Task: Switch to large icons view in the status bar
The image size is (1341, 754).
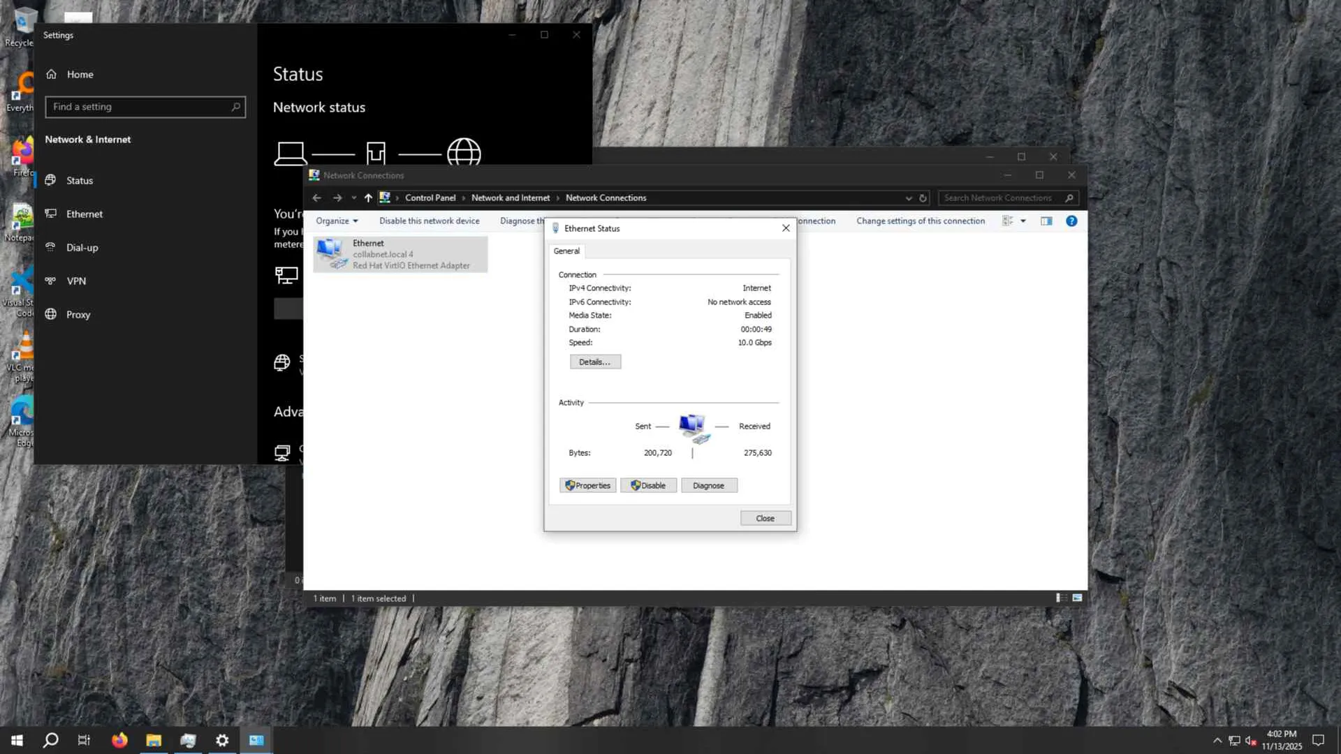Action: click(1077, 598)
